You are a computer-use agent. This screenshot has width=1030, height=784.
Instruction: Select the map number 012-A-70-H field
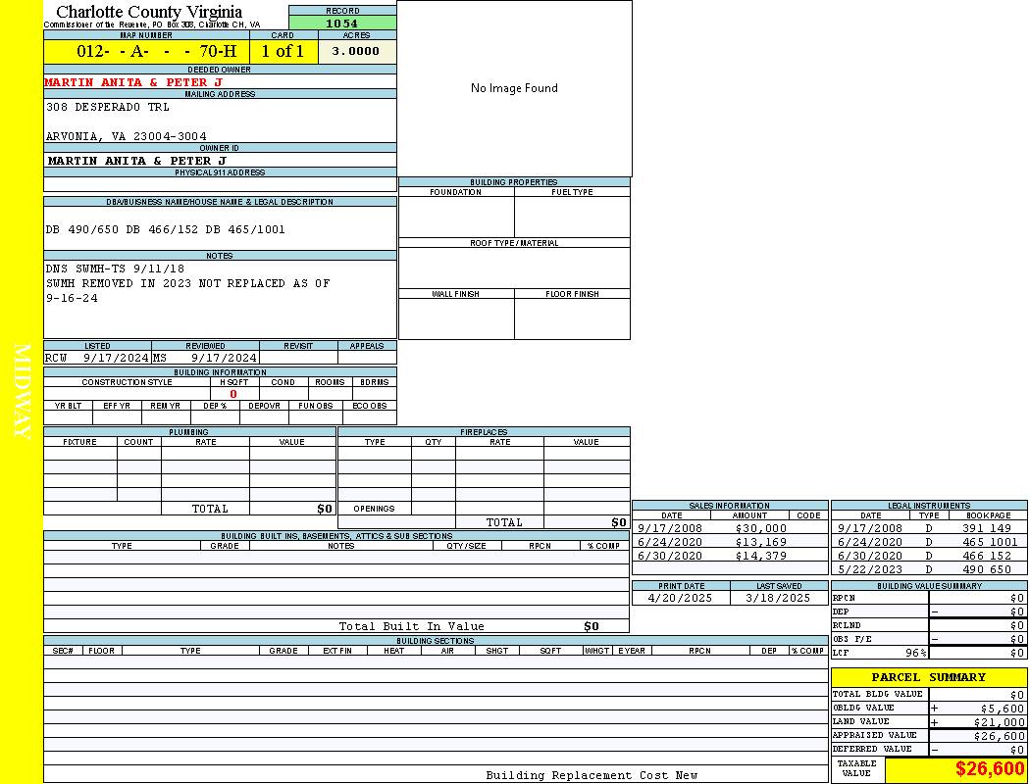coord(146,51)
